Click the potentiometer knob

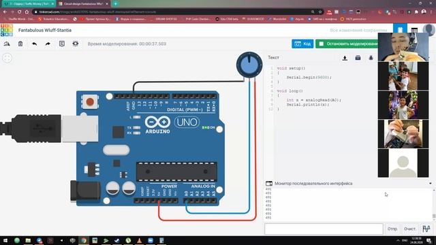[x=249, y=65]
